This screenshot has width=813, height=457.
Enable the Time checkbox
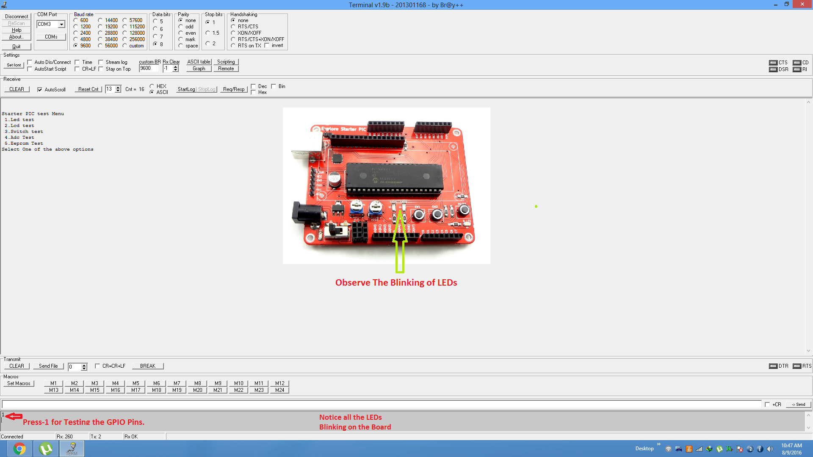tap(77, 62)
